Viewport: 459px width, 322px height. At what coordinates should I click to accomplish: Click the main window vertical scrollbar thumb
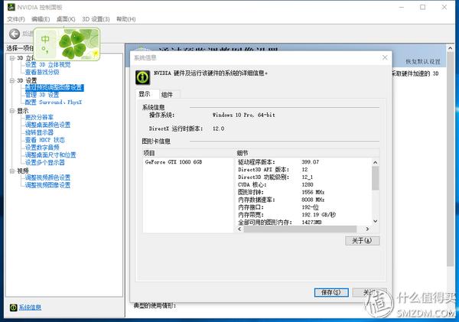tap(451, 159)
